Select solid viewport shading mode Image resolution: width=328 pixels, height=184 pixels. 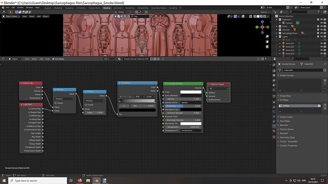click(258, 16)
